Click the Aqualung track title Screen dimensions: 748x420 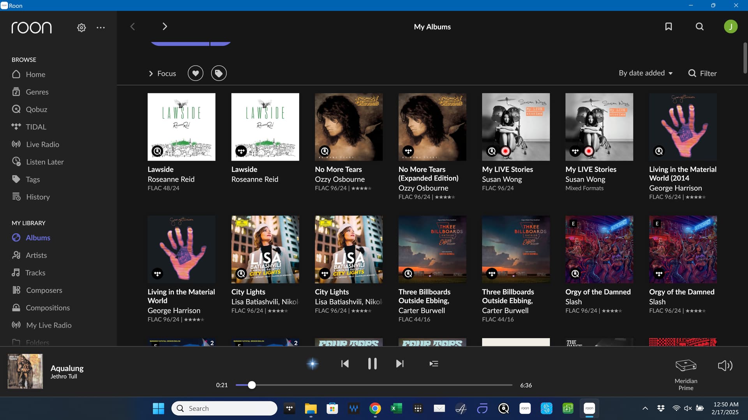(x=67, y=368)
